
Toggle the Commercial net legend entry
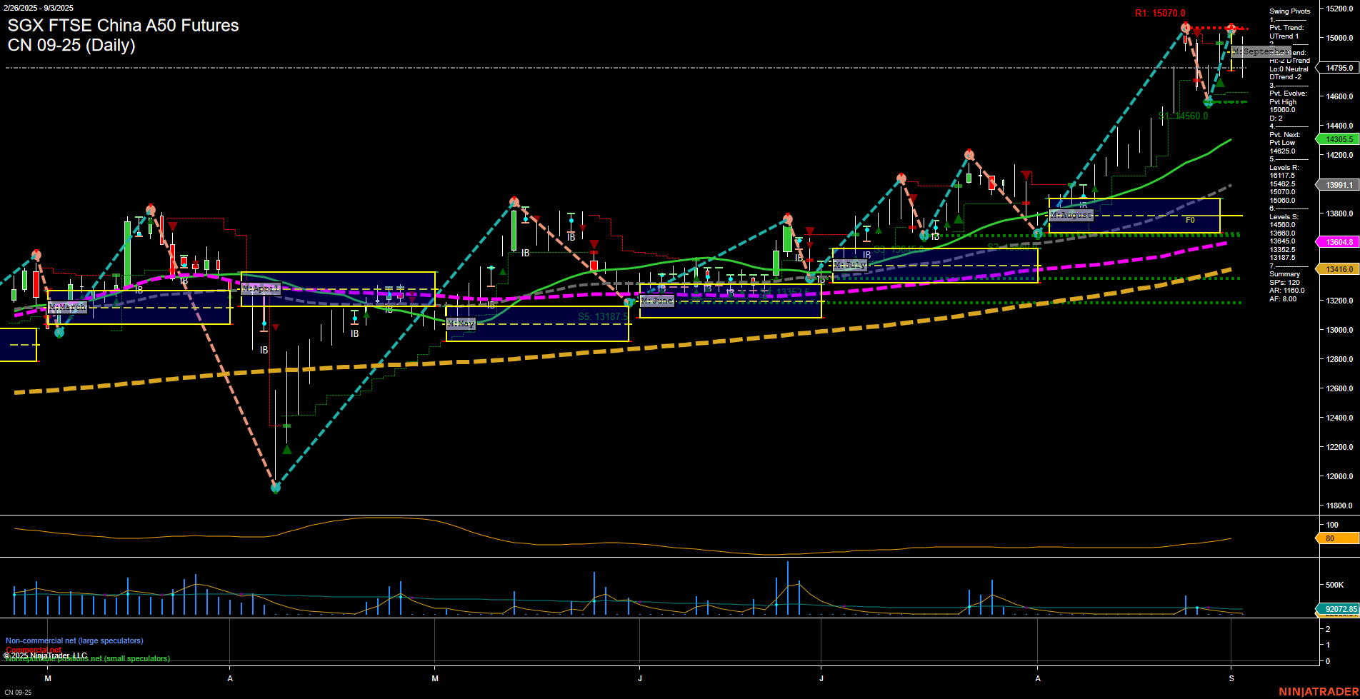34,649
